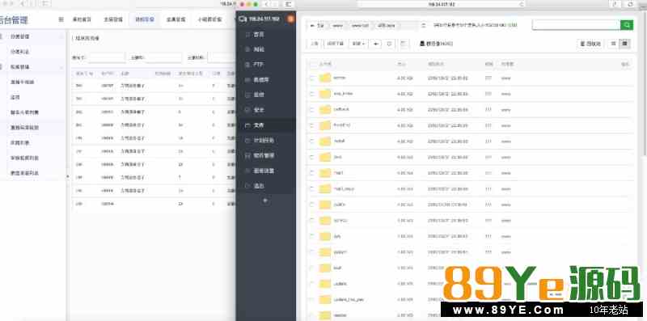The width and height of the screenshot is (647, 321).
Task: Click the green search button
Action: point(626,25)
